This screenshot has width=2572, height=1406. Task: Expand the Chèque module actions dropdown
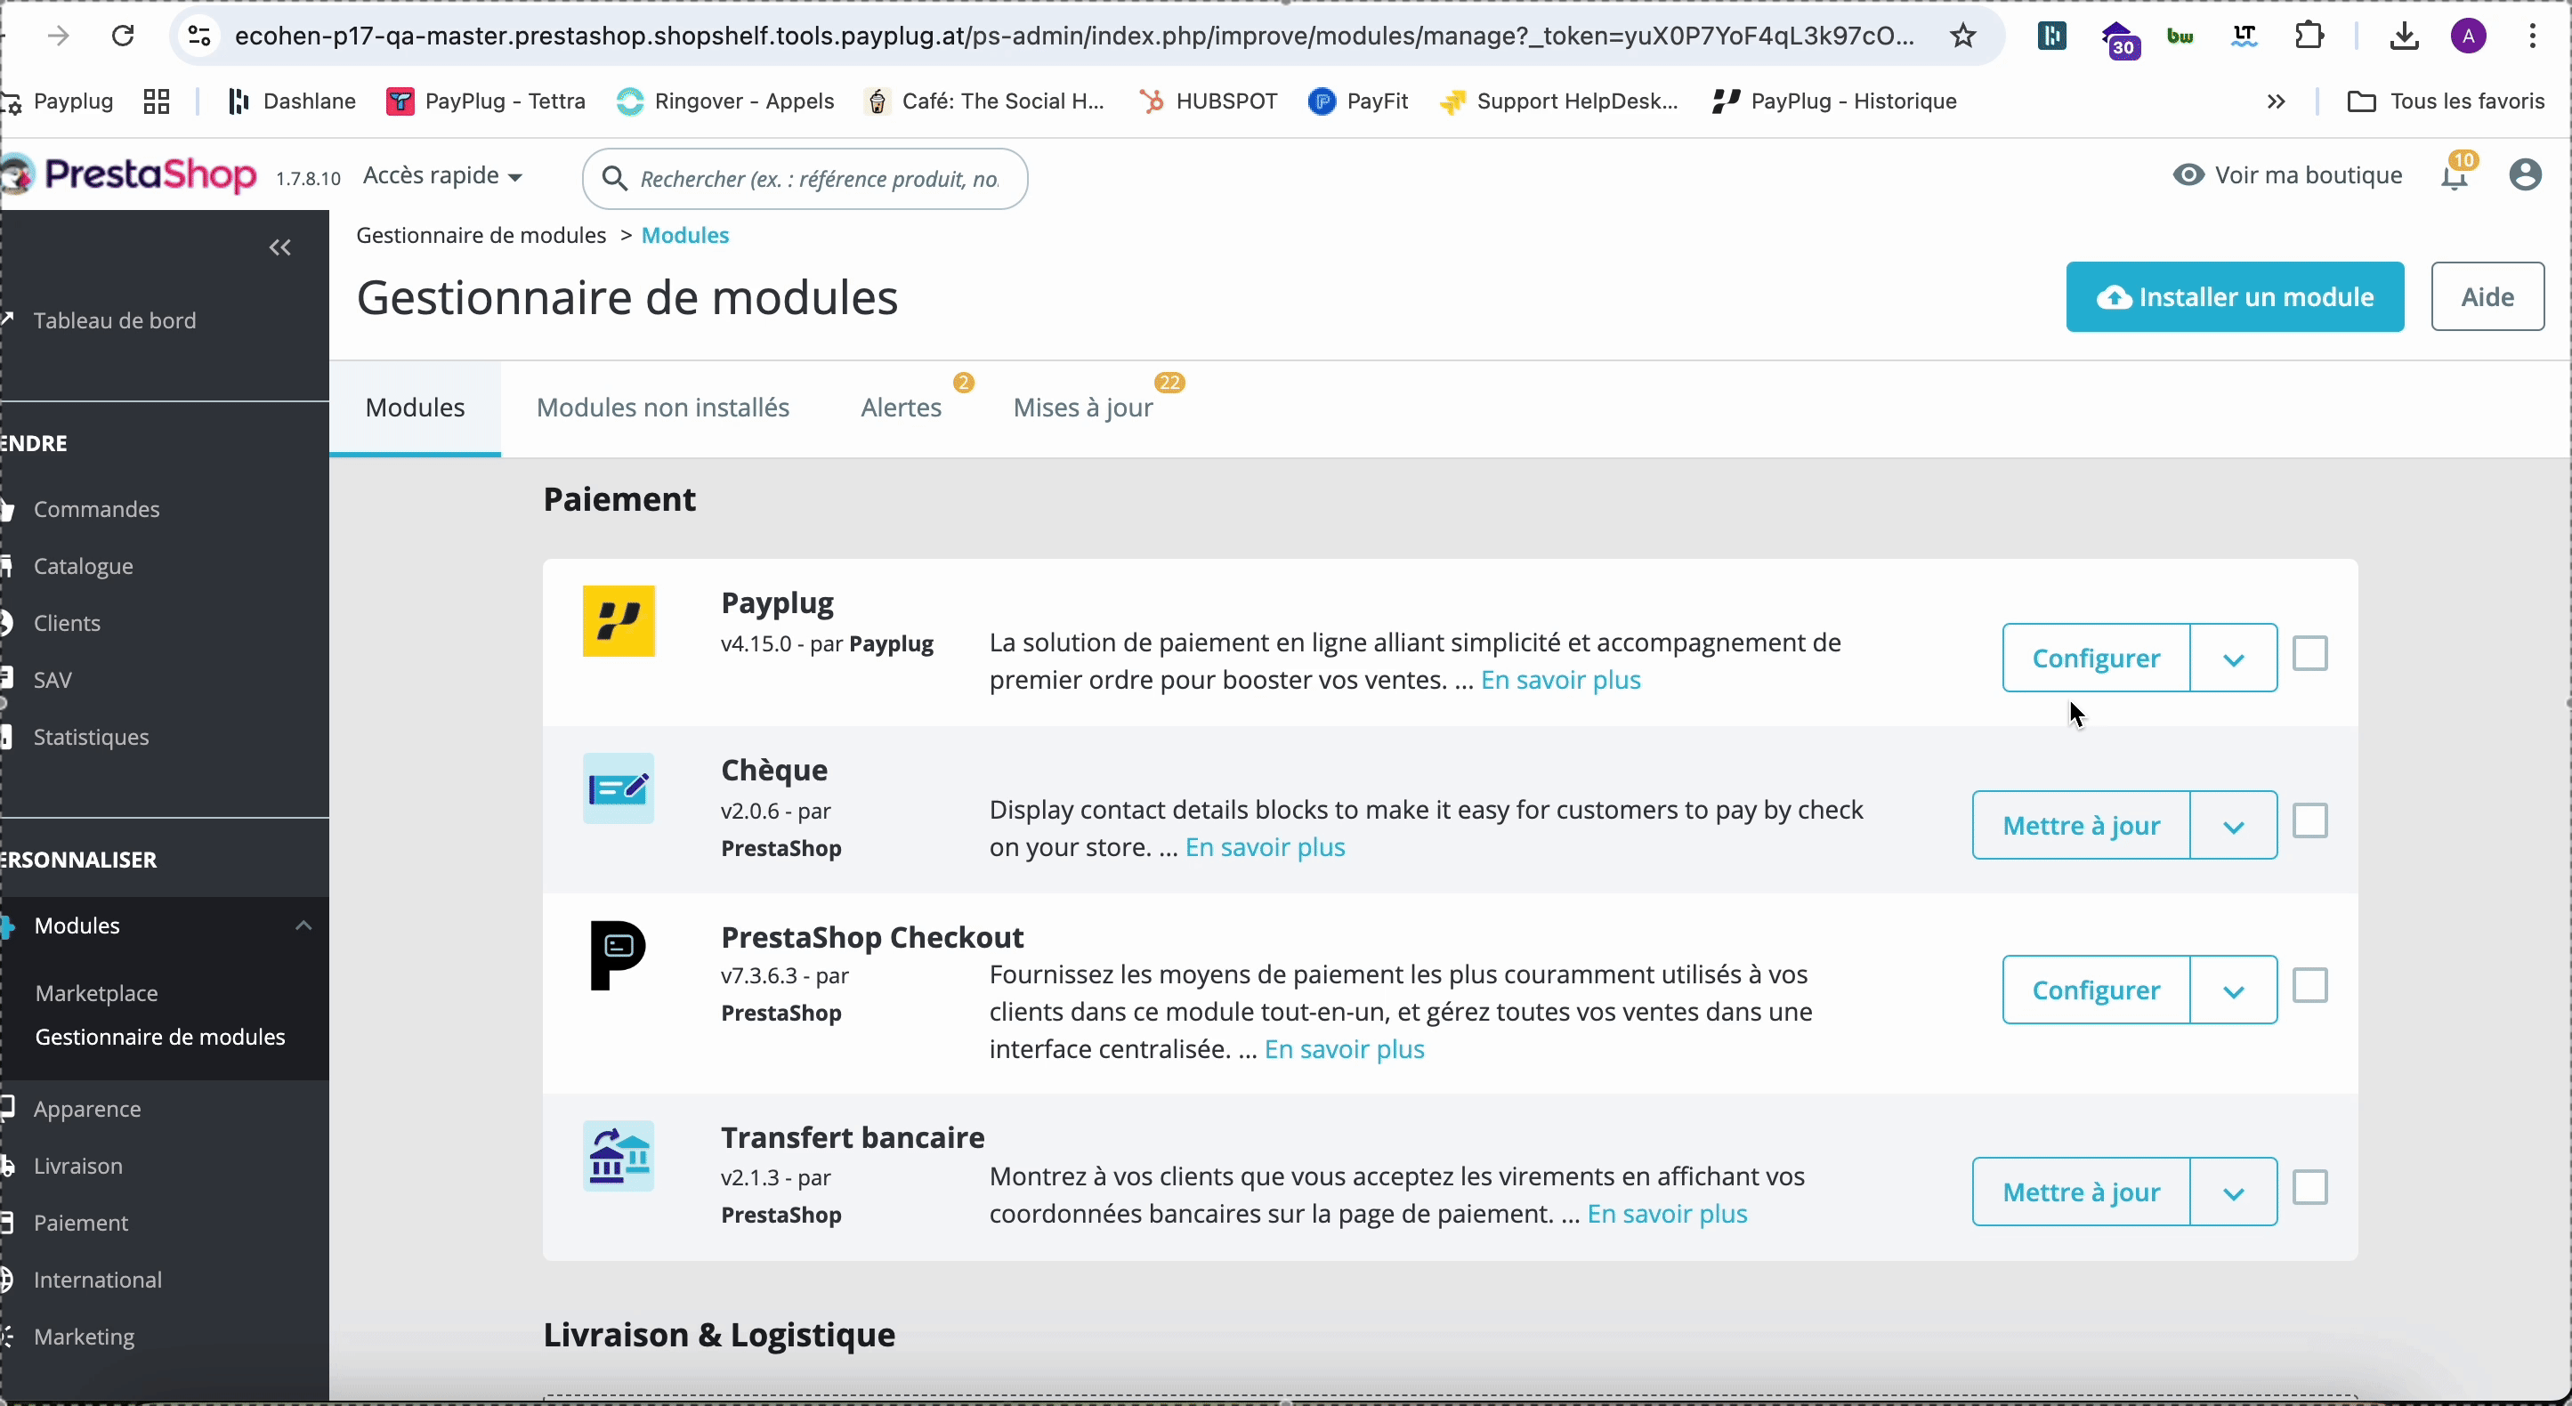coord(2234,826)
